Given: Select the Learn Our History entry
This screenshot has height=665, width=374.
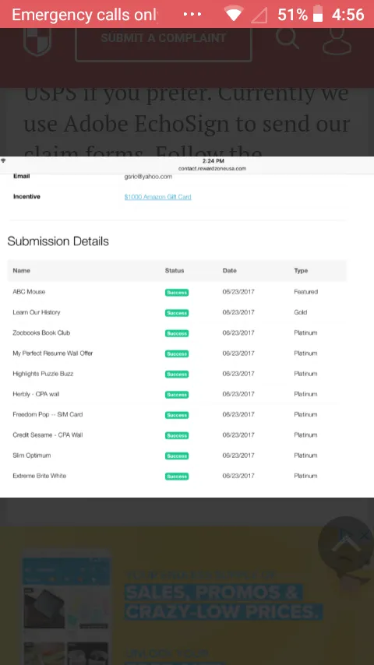Looking at the screenshot, I should (37, 312).
